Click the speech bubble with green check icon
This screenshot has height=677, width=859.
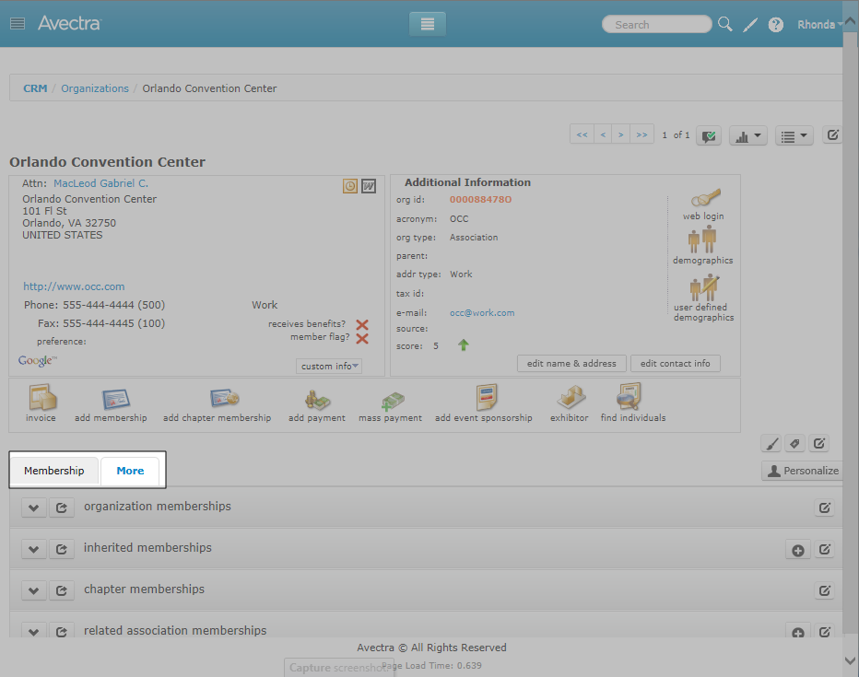[709, 135]
